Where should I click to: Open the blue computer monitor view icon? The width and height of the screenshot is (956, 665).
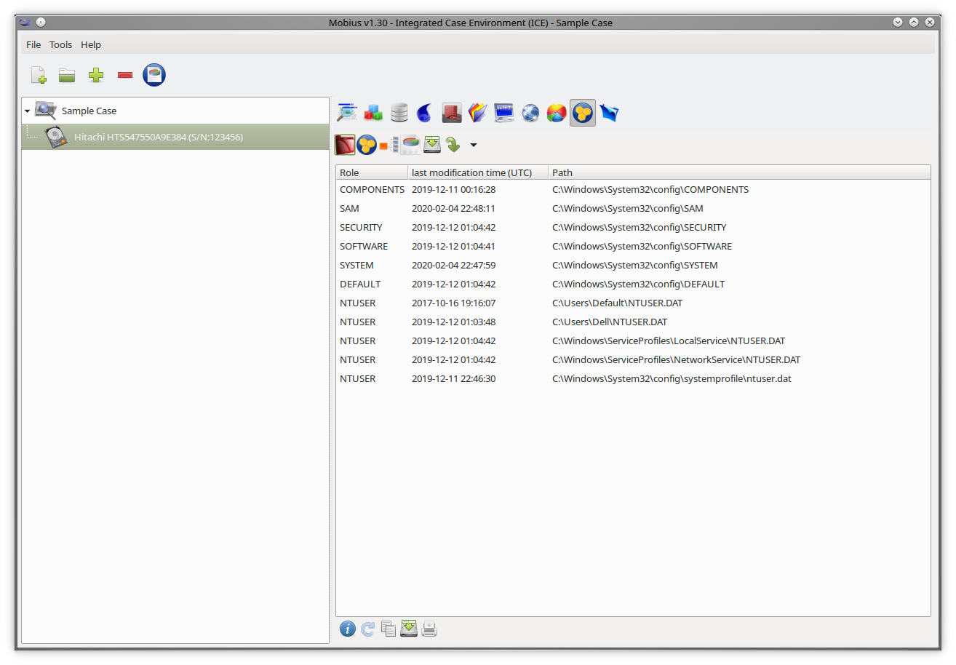click(504, 113)
